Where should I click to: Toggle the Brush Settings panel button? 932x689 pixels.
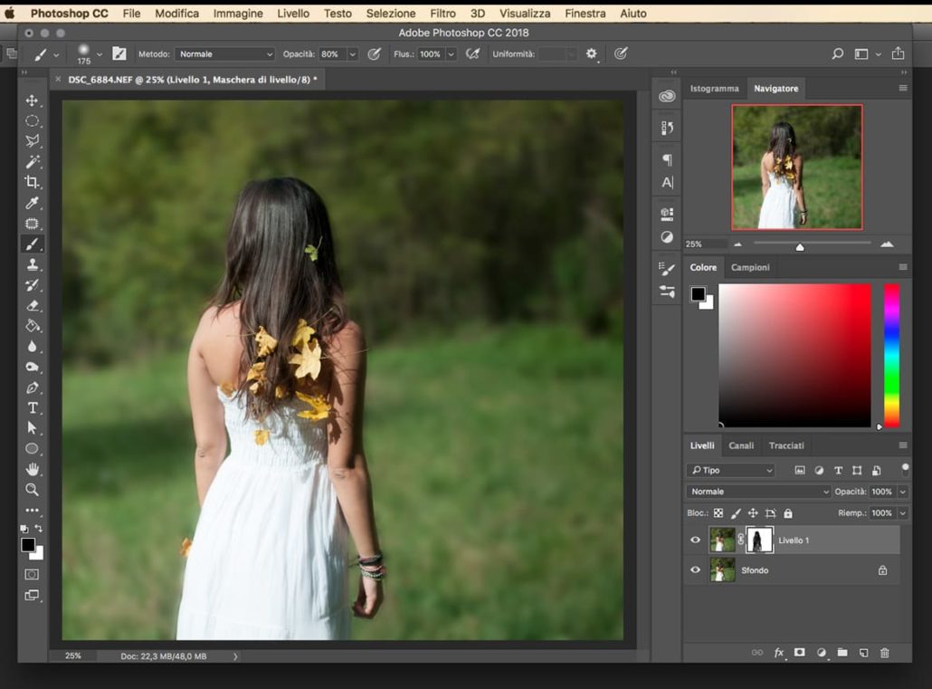(119, 53)
